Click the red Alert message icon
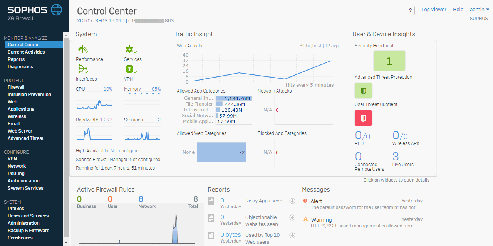493x246 pixels. (x=305, y=201)
